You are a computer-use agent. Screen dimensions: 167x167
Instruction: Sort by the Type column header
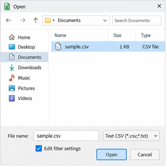click(x=146, y=35)
